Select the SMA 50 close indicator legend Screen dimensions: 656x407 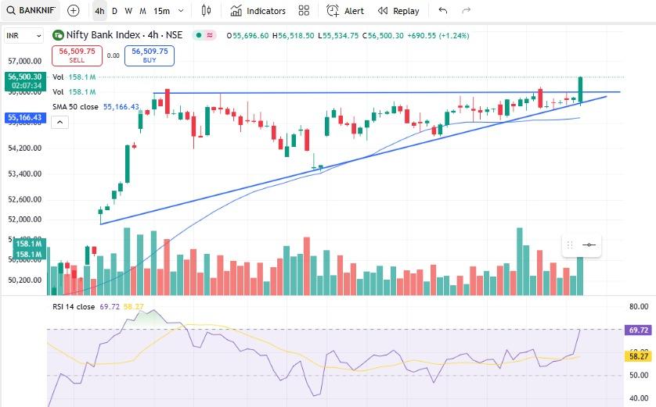click(x=96, y=107)
